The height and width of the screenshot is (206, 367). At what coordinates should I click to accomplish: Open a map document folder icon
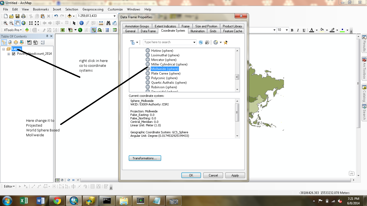[x=11, y=16]
